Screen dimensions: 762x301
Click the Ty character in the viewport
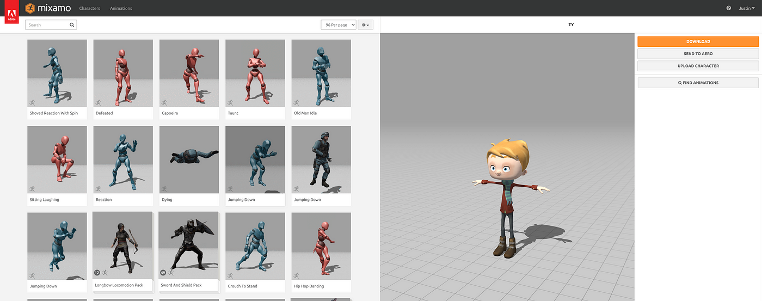point(511,199)
